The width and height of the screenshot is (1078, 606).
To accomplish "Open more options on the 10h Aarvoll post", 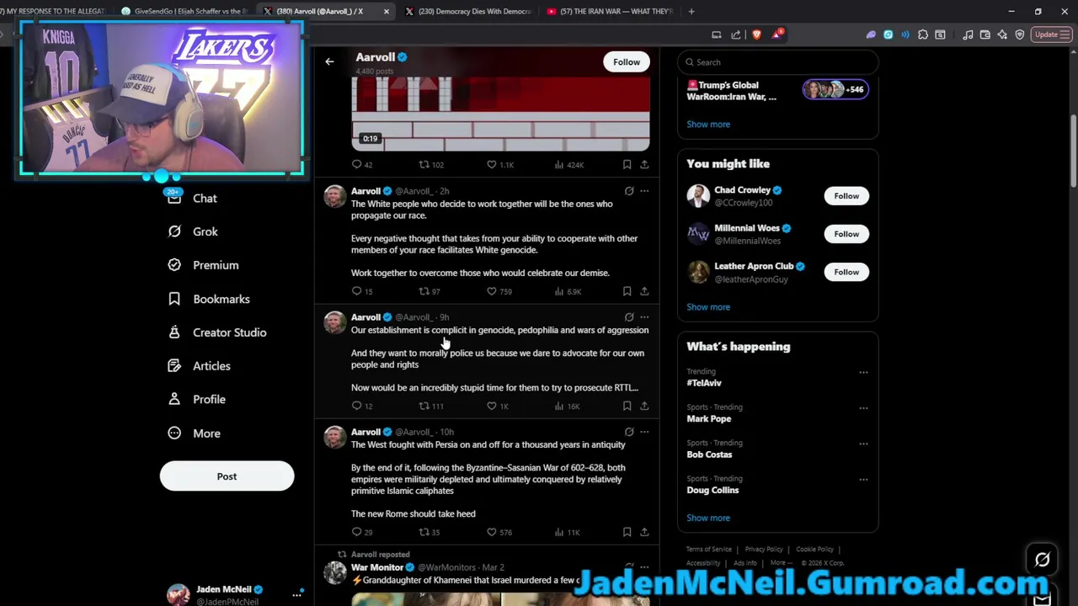I will (644, 432).
